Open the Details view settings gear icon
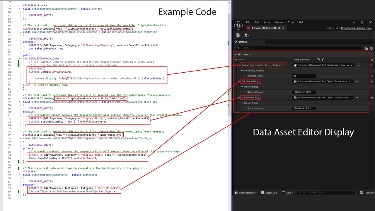 point(371,48)
